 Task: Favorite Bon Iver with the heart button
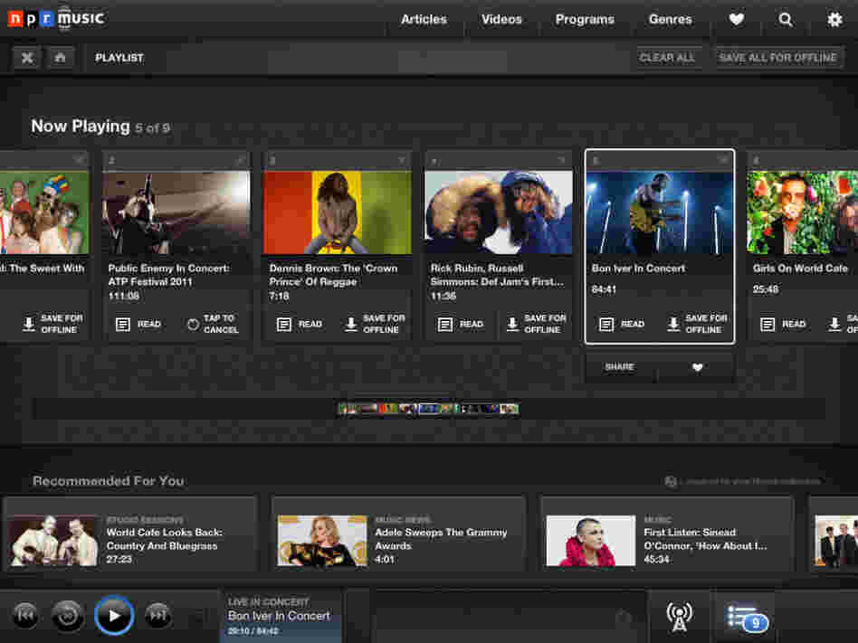tap(697, 367)
